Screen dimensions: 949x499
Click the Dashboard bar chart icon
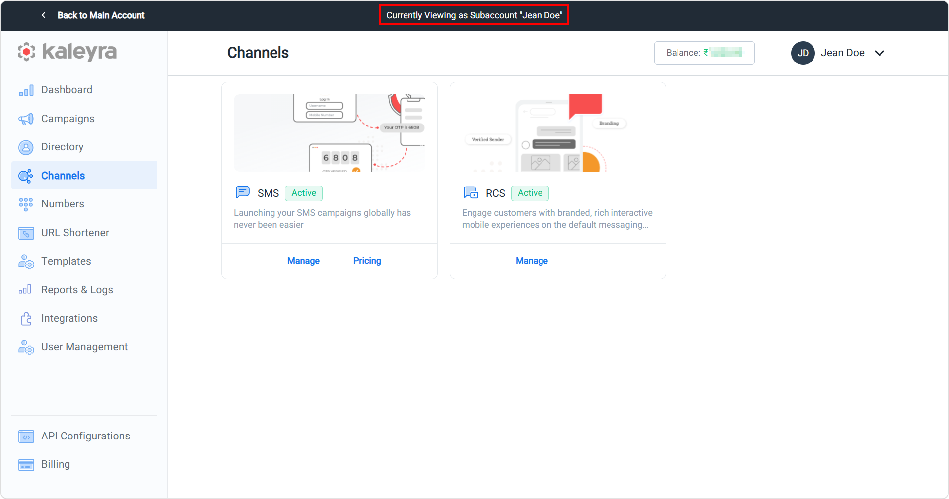(x=26, y=90)
